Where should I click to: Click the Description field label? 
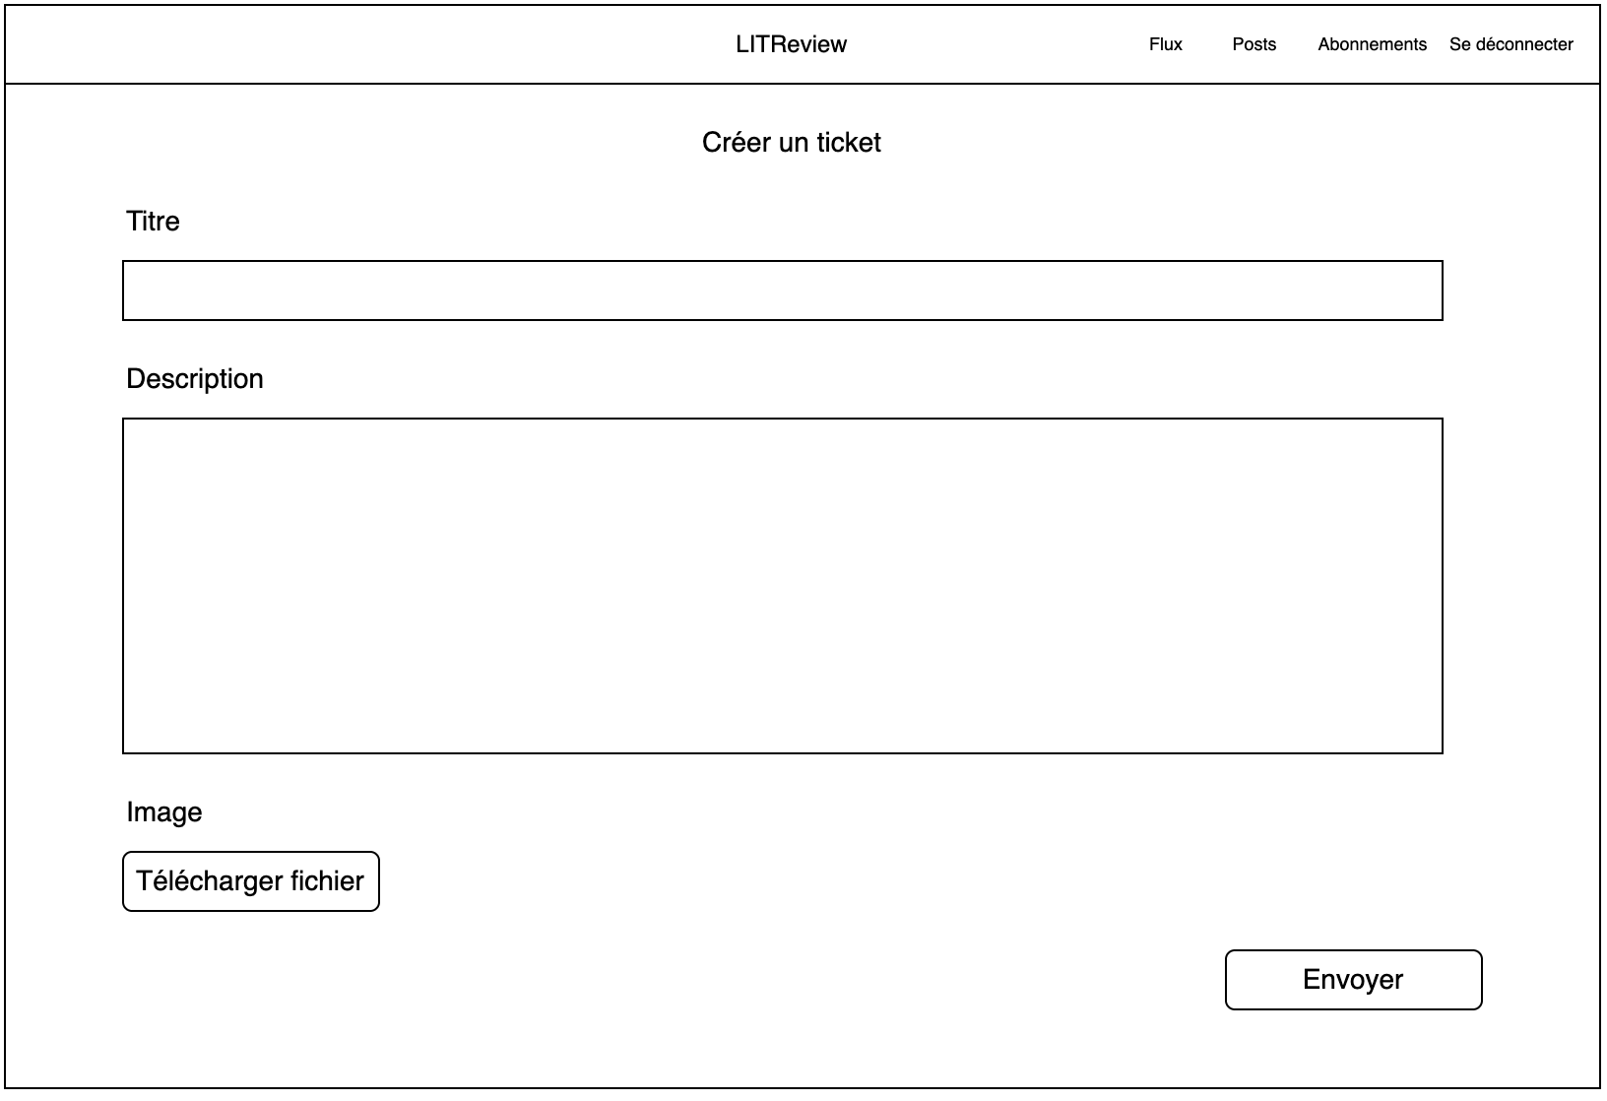click(195, 379)
